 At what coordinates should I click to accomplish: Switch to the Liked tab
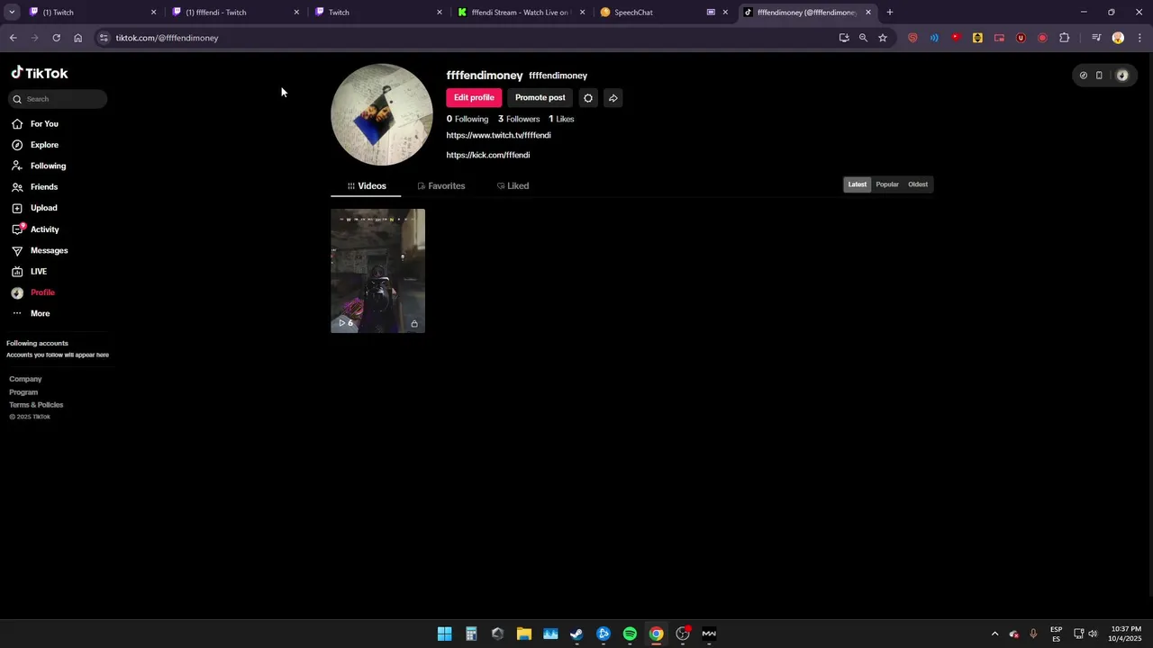513,185
